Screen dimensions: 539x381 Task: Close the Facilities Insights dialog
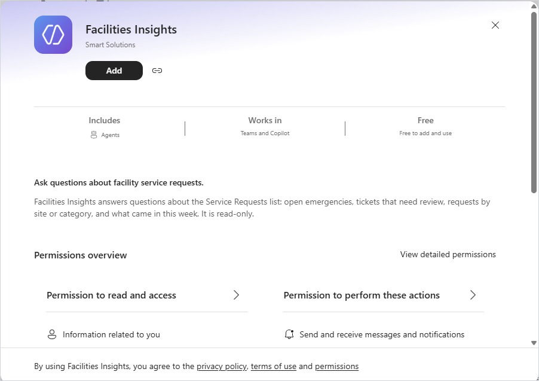[x=495, y=25]
